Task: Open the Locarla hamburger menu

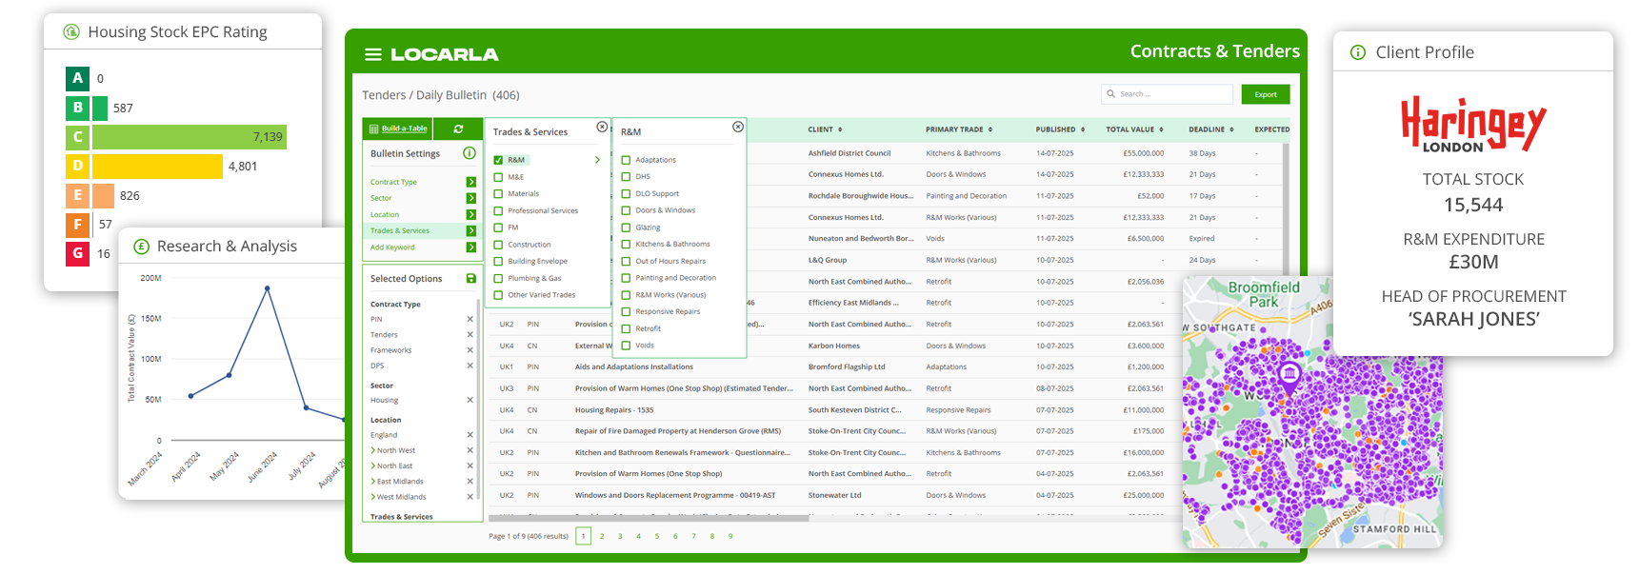Action: (373, 54)
